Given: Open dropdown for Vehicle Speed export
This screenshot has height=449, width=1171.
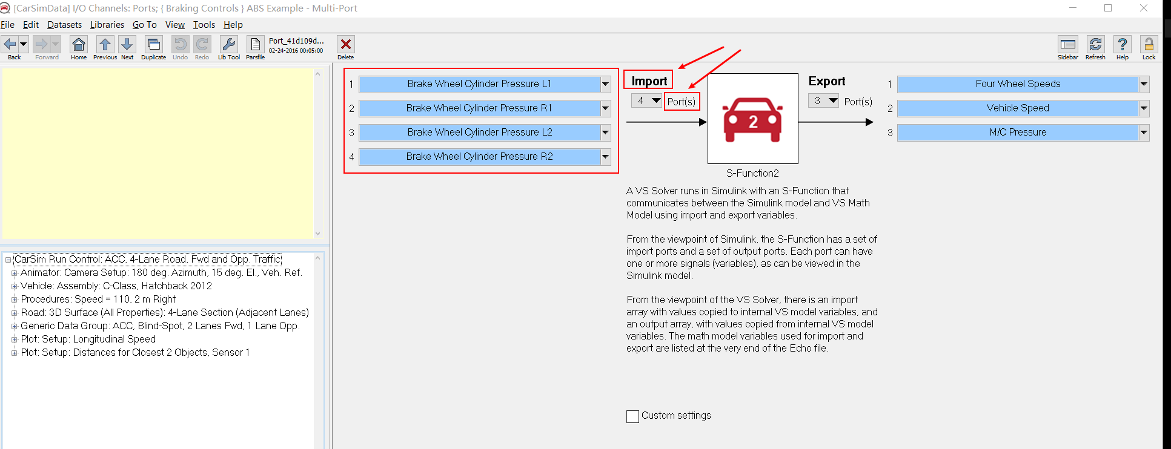Looking at the screenshot, I should click(1144, 108).
